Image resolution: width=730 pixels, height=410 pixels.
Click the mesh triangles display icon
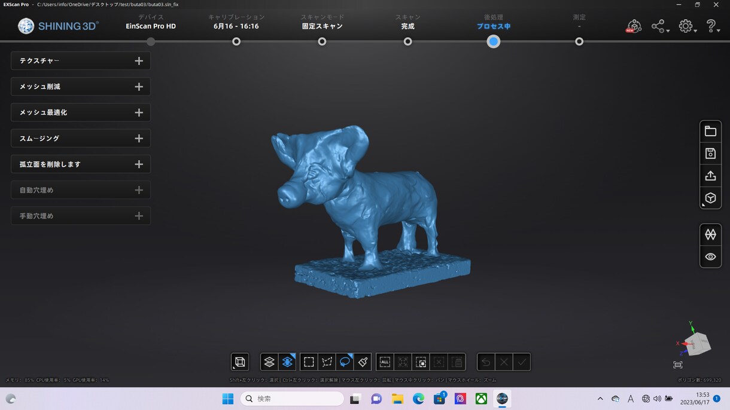[710, 235]
